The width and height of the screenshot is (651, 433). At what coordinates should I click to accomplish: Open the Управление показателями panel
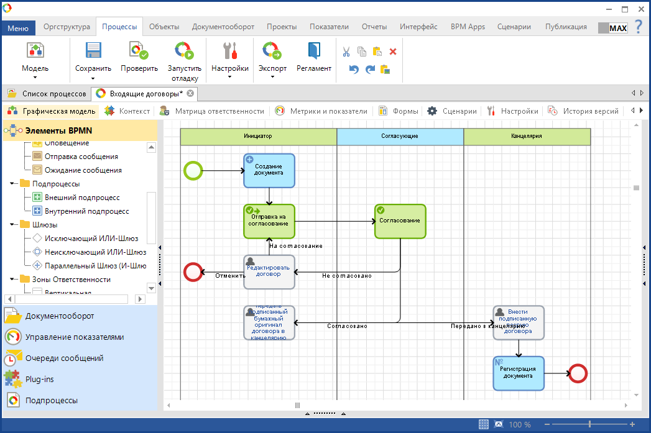pos(74,337)
